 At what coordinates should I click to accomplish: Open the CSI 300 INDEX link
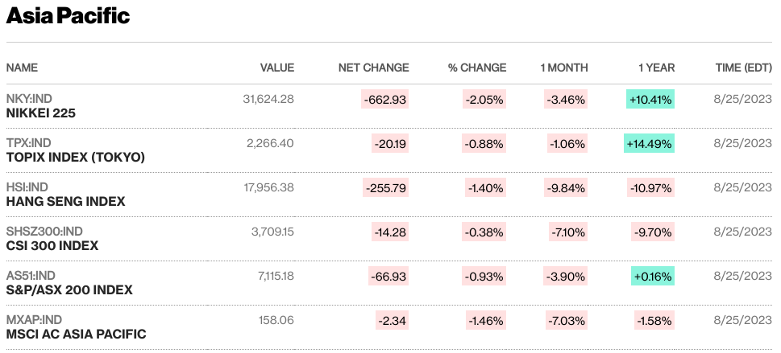click(52, 246)
